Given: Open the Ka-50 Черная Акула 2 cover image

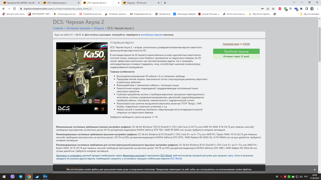Looking at the screenshot, I should point(82,78).
